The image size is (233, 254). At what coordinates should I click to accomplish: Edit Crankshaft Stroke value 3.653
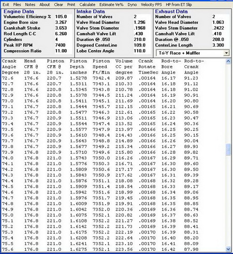[x=63, y=28]
